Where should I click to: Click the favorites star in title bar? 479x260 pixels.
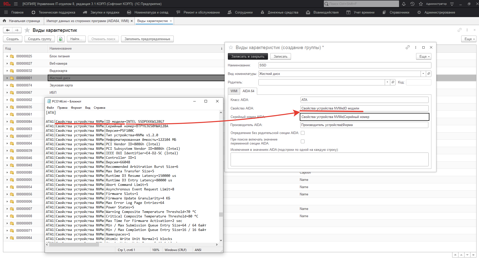[x=421, y=4]
